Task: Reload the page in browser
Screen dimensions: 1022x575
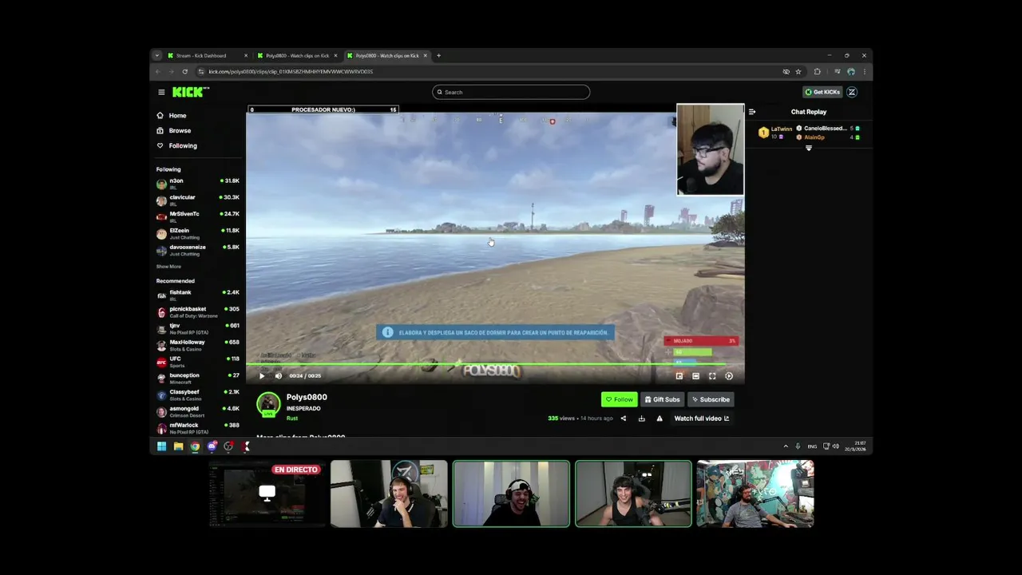Action: (185, 72)
